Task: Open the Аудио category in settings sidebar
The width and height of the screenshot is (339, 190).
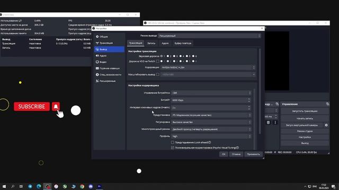Action: point(109,55)
